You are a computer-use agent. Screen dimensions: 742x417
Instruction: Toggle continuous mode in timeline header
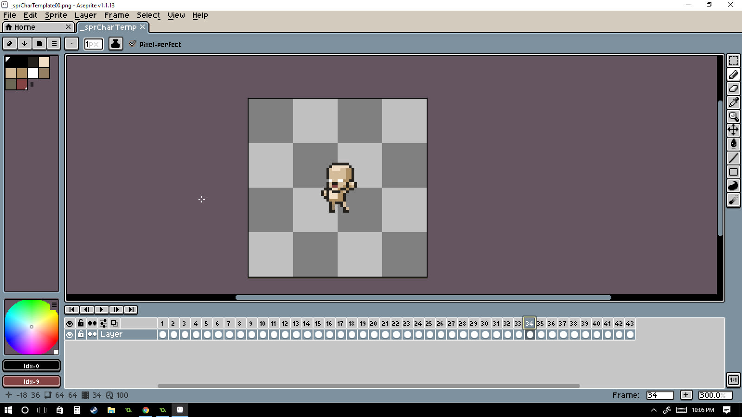92,323
